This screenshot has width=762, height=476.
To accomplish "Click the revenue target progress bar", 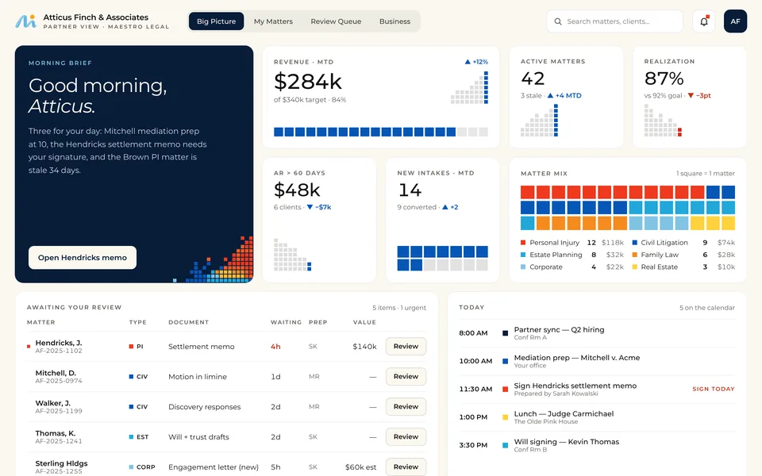I will (x=381, y=132).
